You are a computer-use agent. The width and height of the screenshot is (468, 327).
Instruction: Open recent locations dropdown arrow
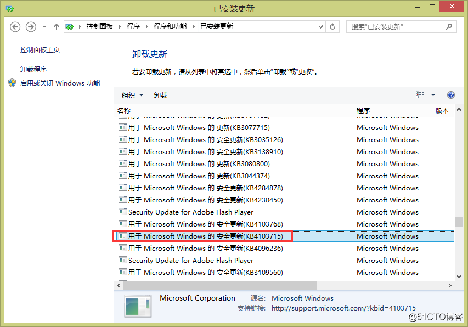point(44,27)
